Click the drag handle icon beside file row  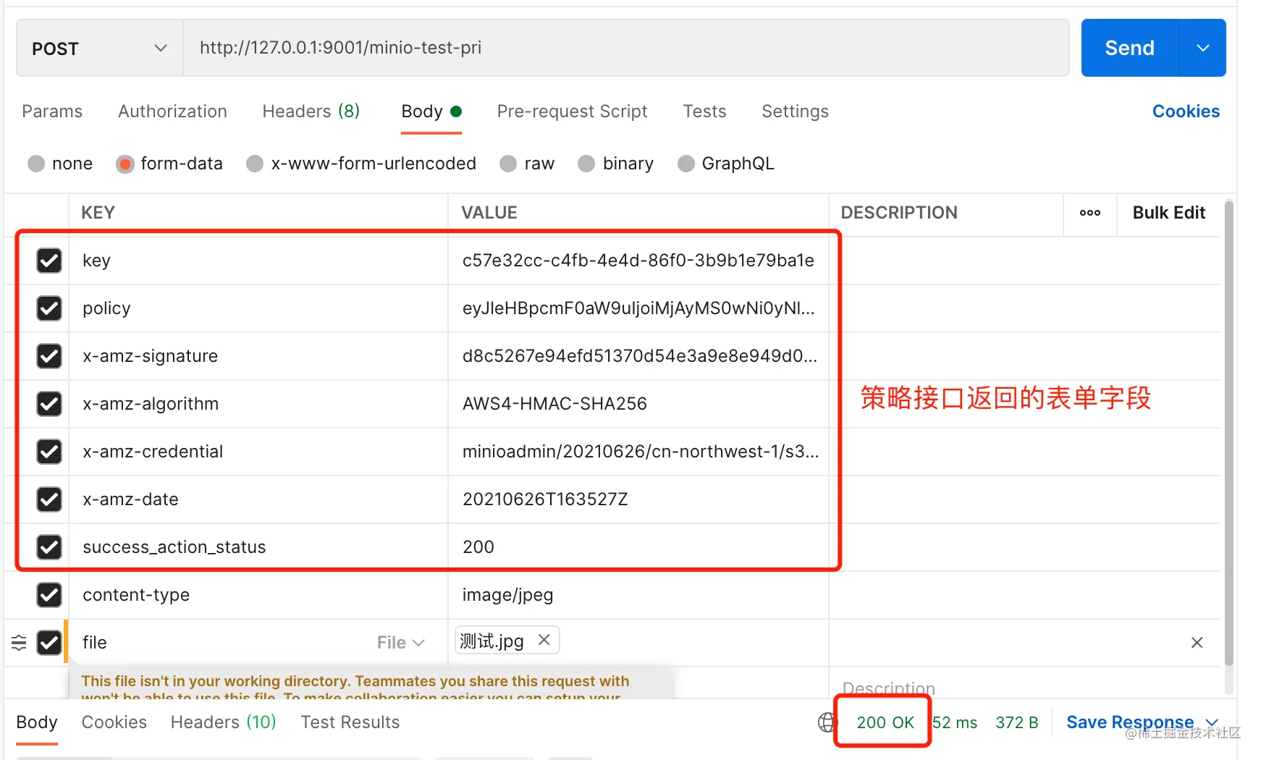pos(19,643)
